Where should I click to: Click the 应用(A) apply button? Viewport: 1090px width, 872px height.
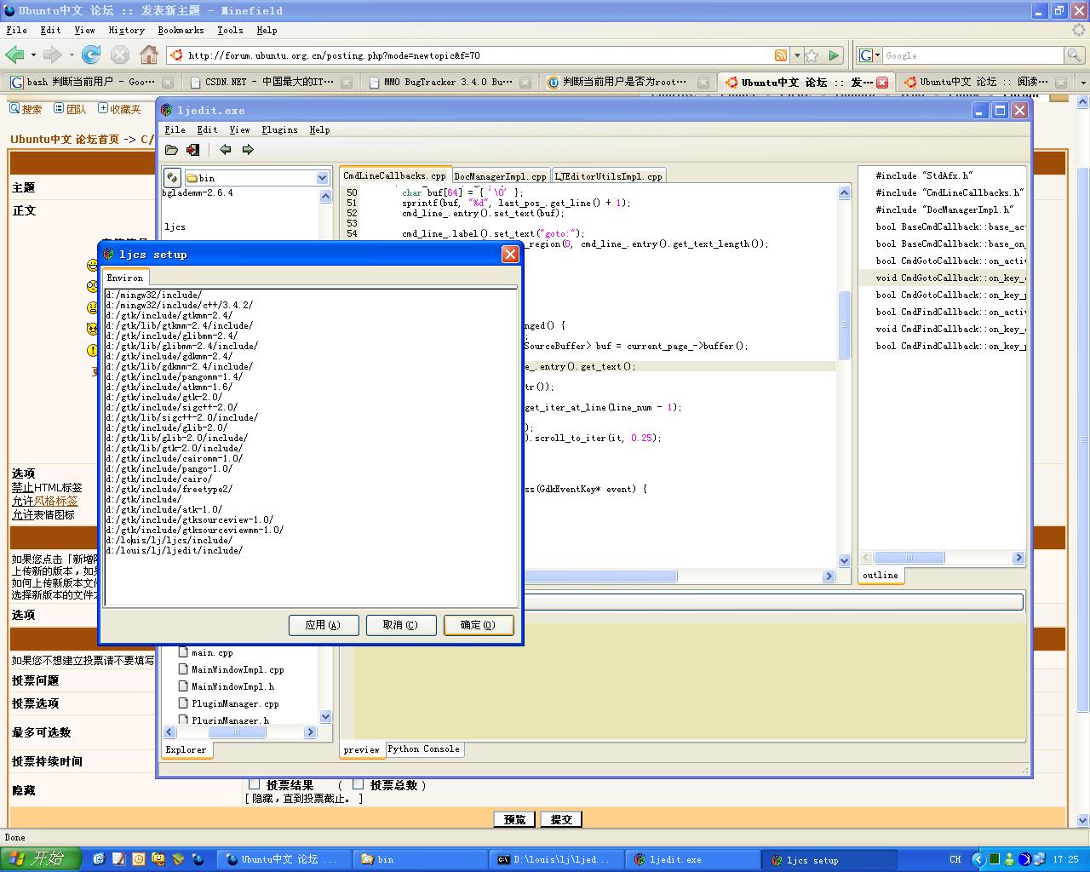tap(324, 625)
